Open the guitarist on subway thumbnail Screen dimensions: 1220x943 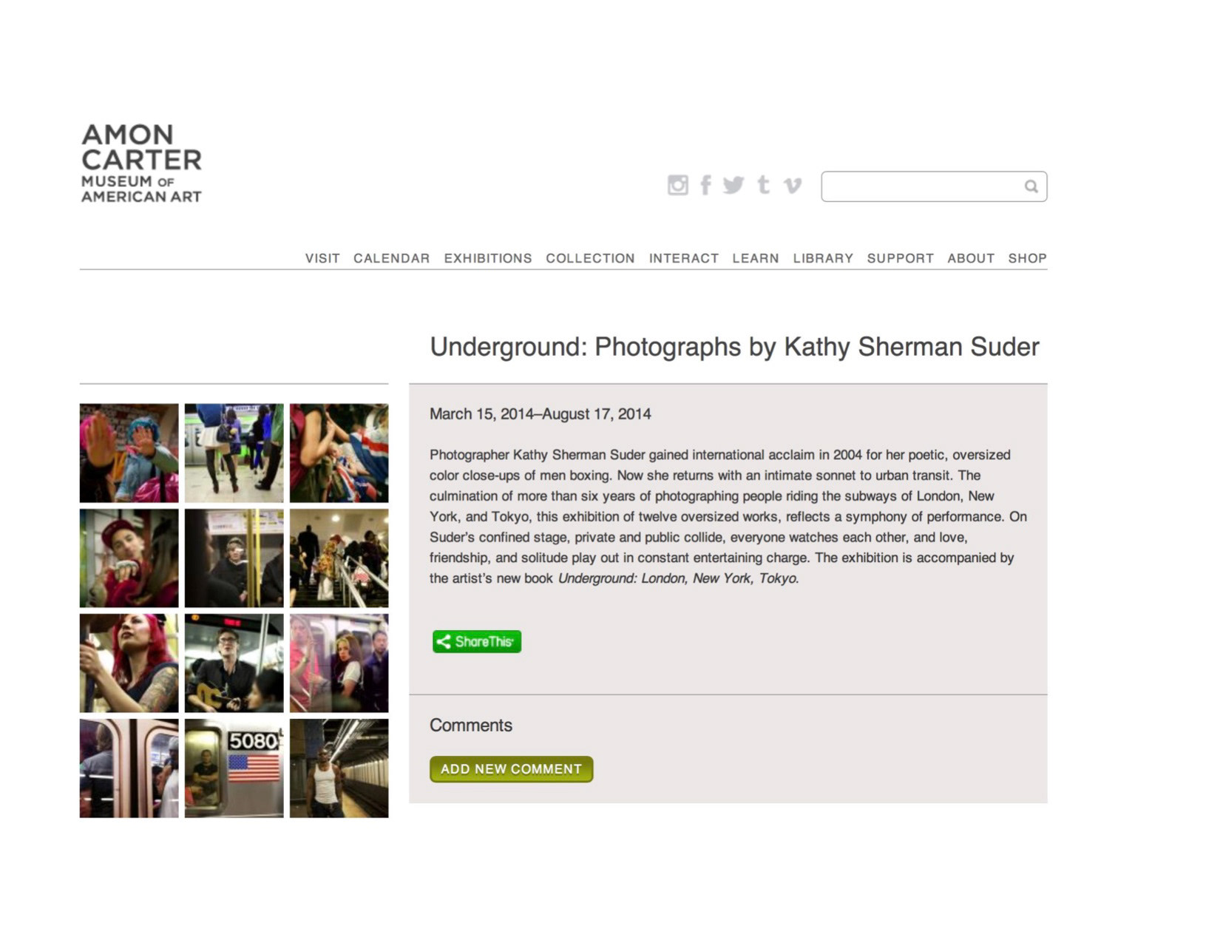coord(234,663)
